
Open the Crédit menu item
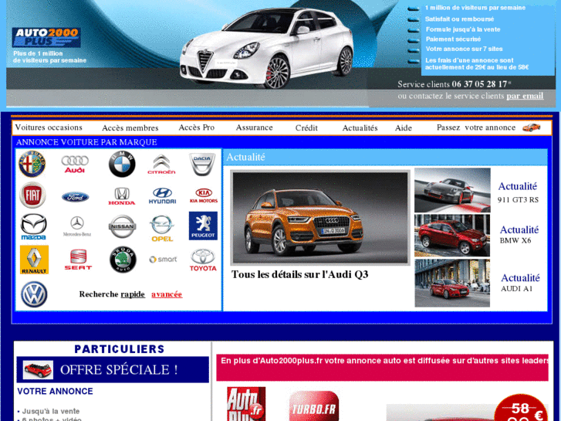coord(306,128)
